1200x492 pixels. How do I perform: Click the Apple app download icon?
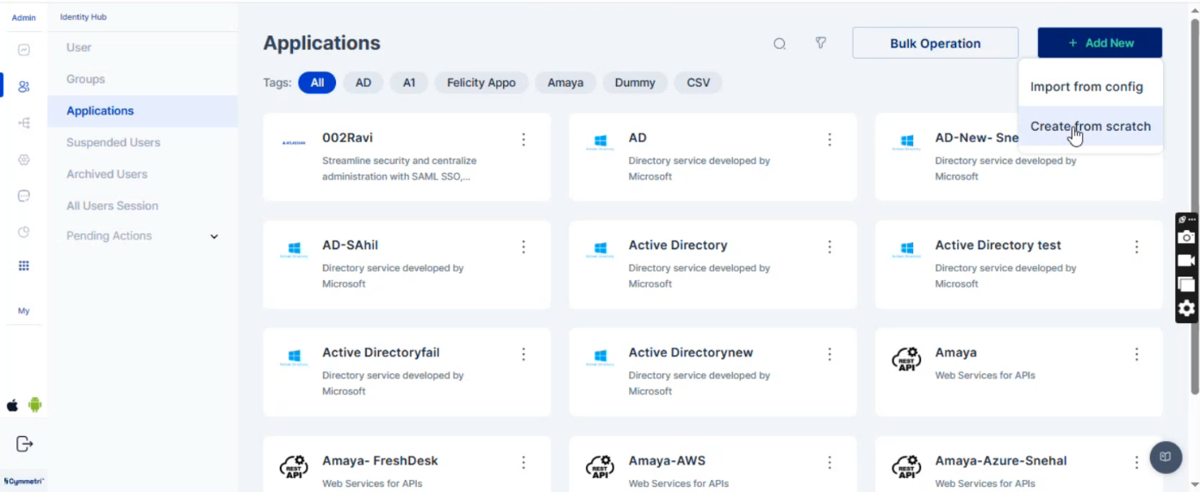13,405
